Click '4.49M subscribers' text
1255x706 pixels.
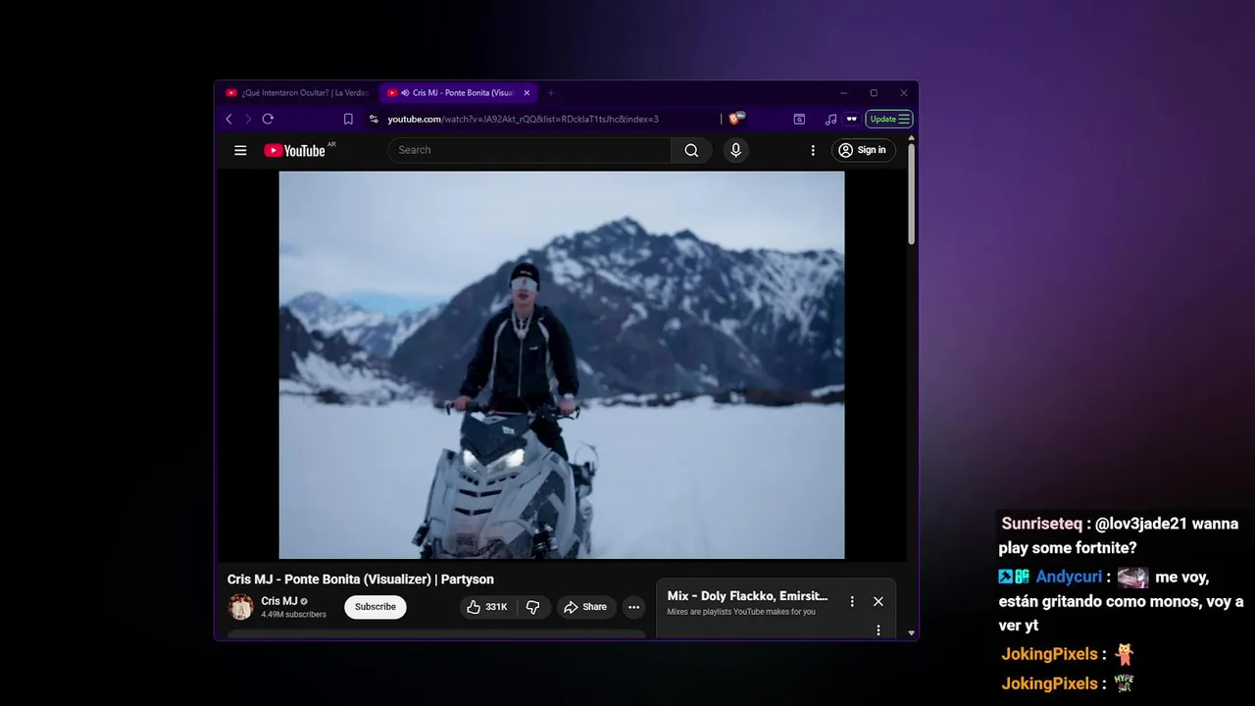point(293,615)
